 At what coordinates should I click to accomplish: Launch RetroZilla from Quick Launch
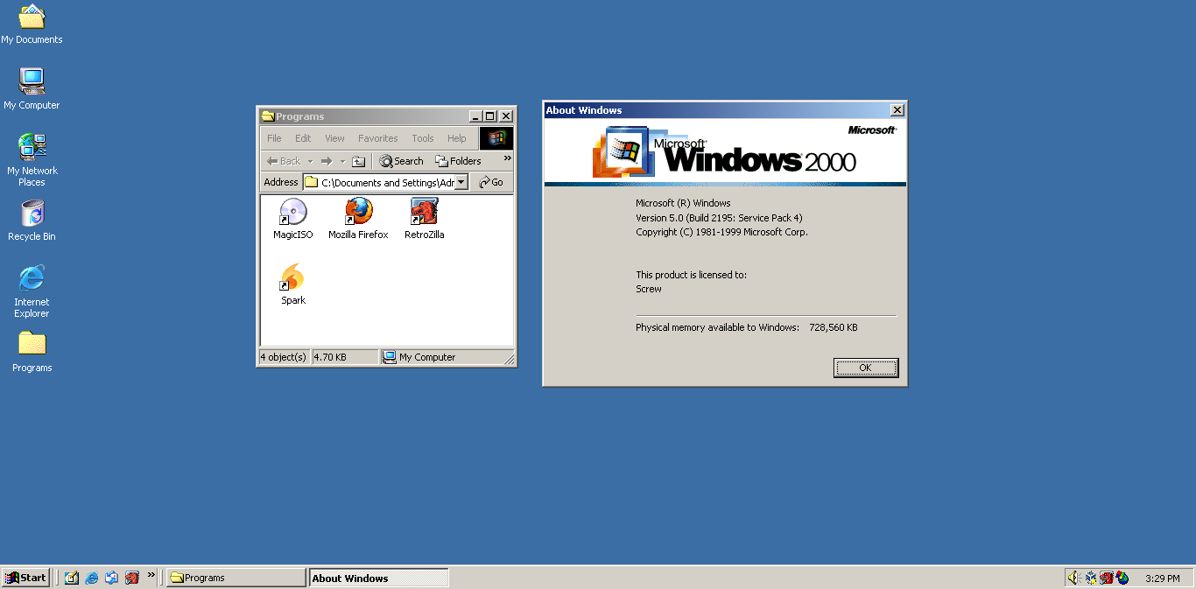click(131, 578)
